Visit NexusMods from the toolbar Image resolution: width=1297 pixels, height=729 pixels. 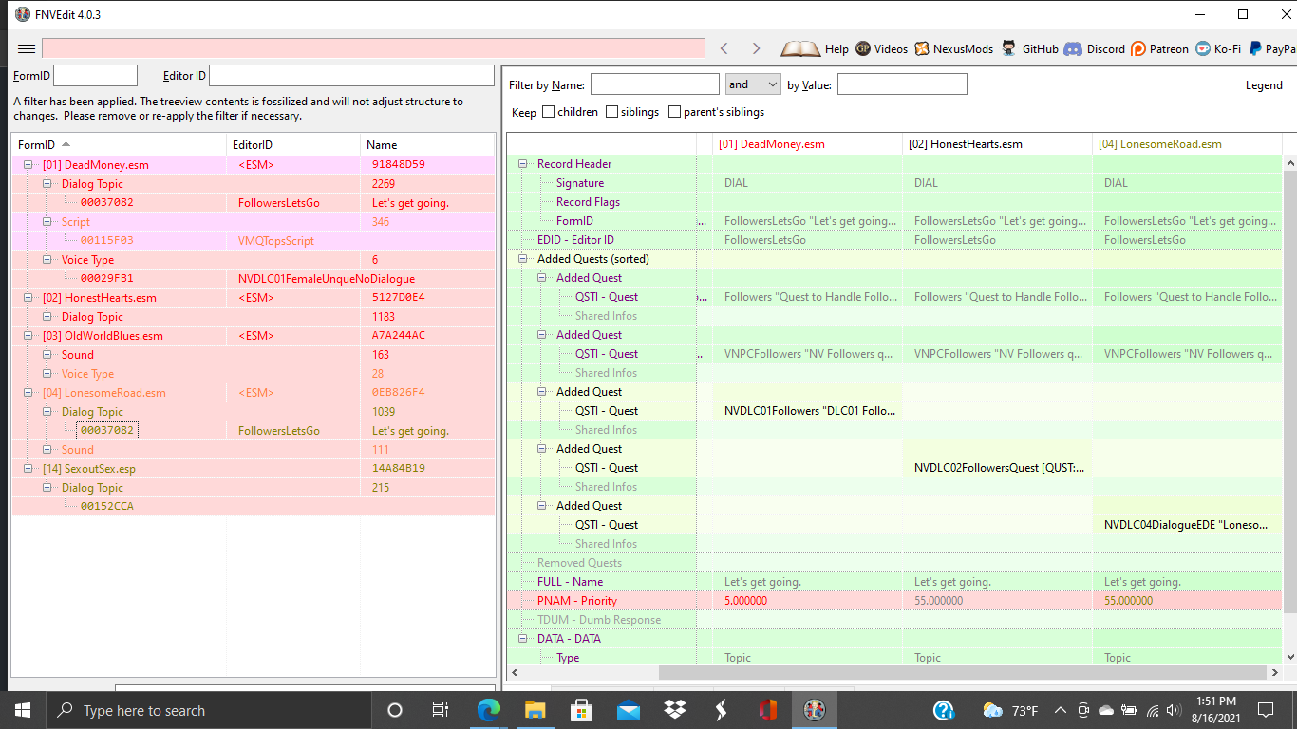pos(922,48)
